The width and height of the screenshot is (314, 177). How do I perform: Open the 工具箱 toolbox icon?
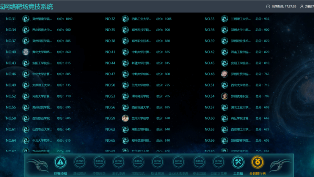click(238, 162)
